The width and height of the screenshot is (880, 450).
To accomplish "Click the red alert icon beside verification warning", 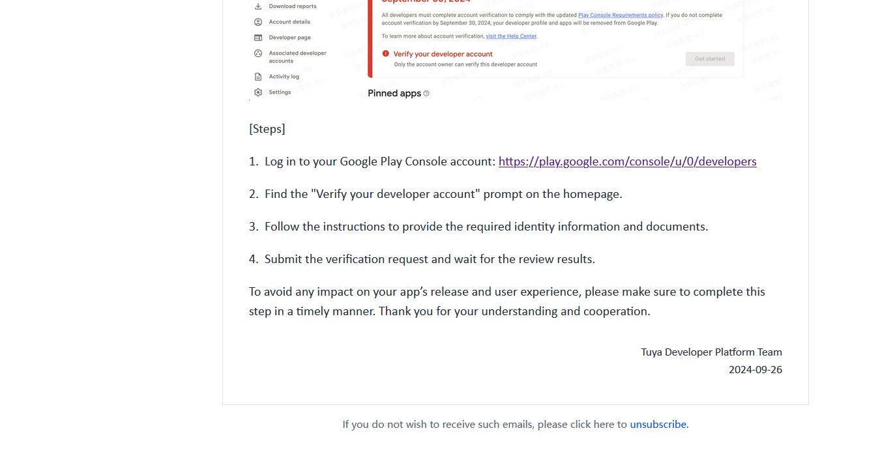I will pos(386,54).
